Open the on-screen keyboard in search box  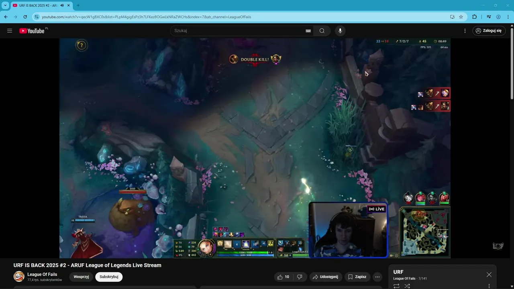click(308, 31)
